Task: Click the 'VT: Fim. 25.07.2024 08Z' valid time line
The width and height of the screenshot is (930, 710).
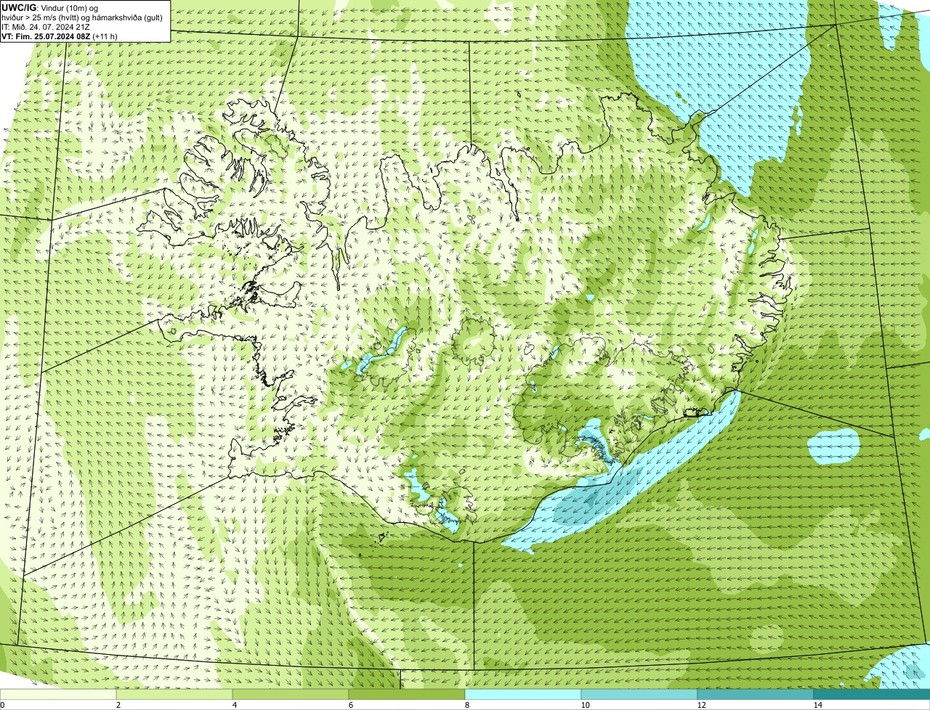Action: [x=46, y=36]
